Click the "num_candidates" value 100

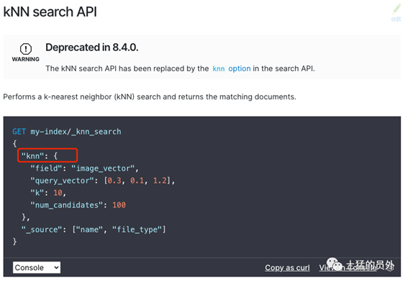(x=119, y=205)
